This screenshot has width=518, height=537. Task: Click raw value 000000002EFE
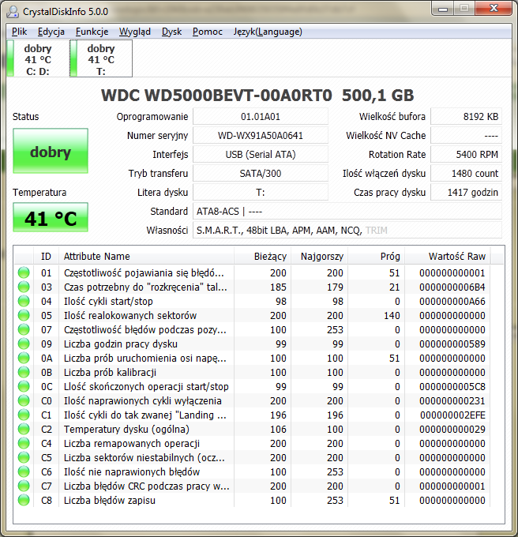pos(452,415)
